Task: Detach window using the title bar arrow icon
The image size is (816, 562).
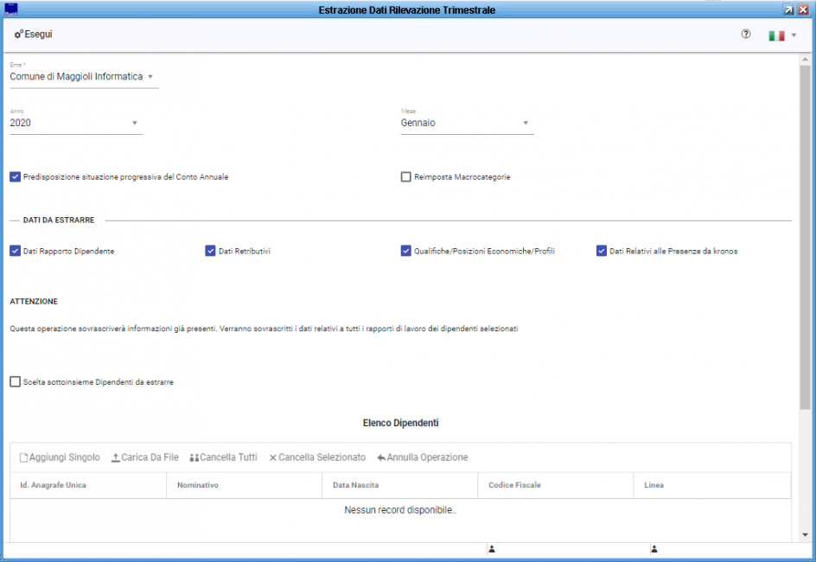Action: (789, 10)
